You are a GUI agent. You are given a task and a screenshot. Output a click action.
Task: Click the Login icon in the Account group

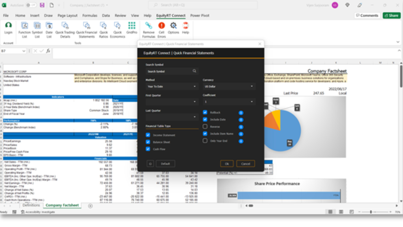point(9,26)
